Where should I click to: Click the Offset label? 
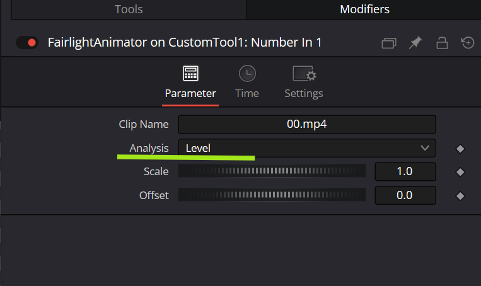pyautogui.click(x=154, y=195)
